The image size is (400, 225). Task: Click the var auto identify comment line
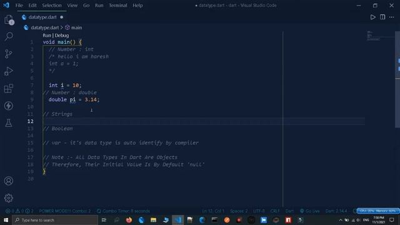tap(121, 143)
